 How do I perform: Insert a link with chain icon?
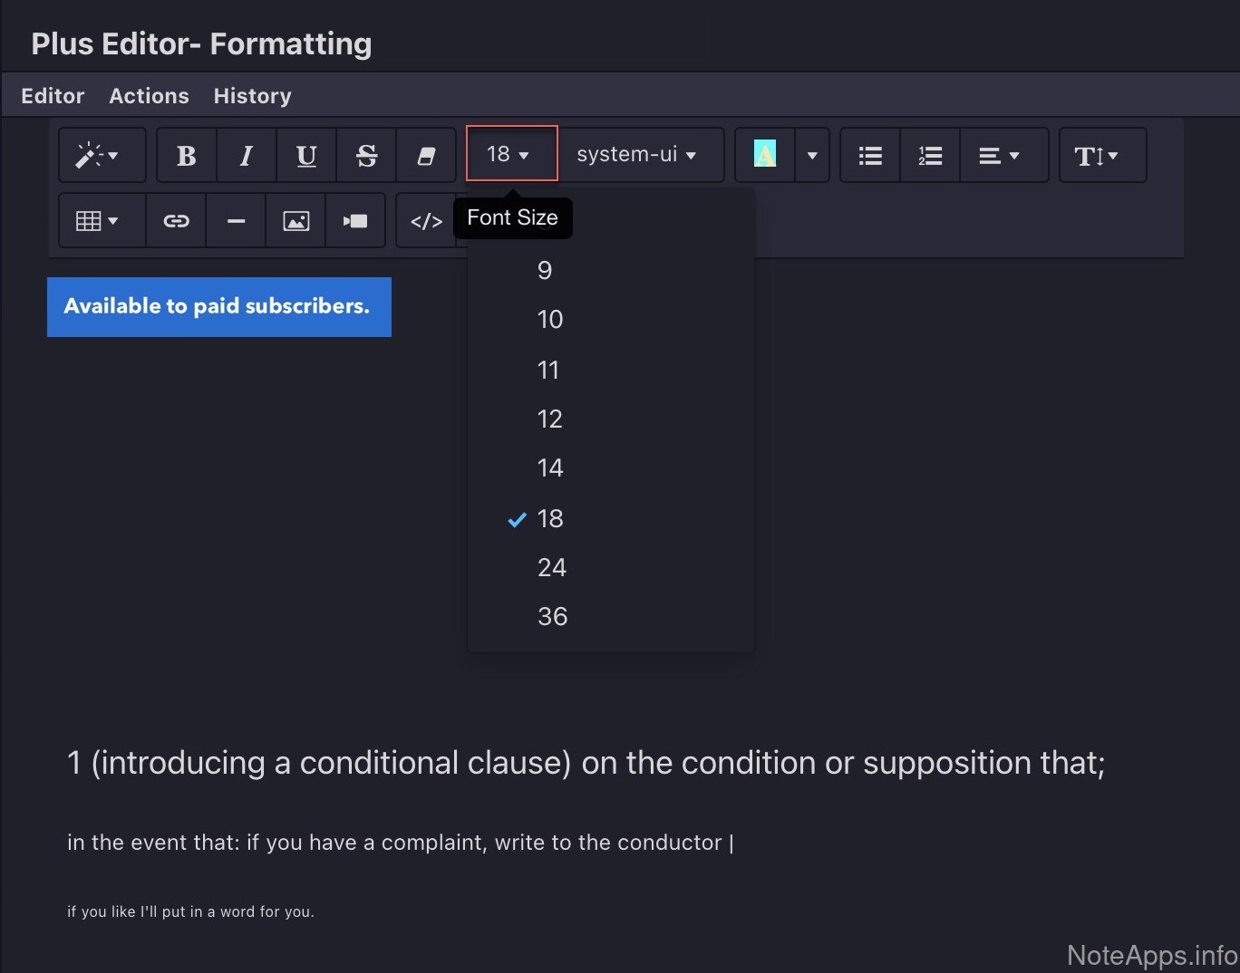point(176,221)
